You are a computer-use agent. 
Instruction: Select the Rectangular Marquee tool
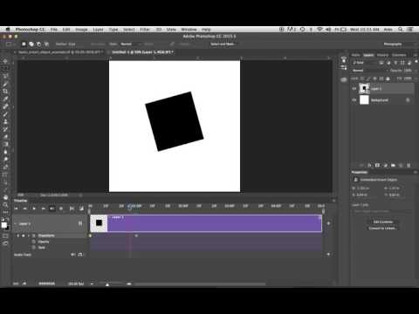tap(5, 69)
